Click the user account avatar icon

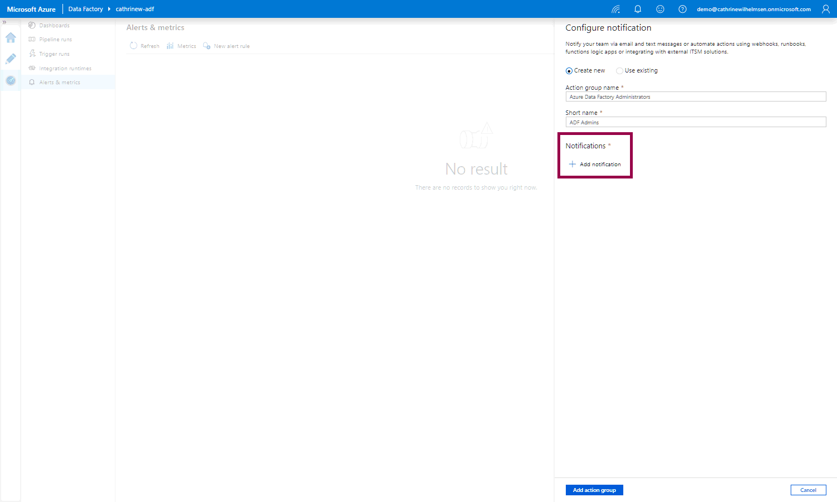coord(826,9)
